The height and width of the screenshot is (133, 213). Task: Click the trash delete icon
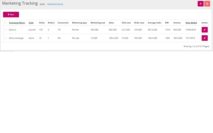pos(207,4)
